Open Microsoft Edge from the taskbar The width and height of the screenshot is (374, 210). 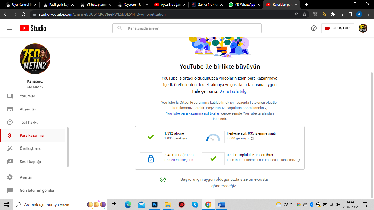(x=128, y=204)
